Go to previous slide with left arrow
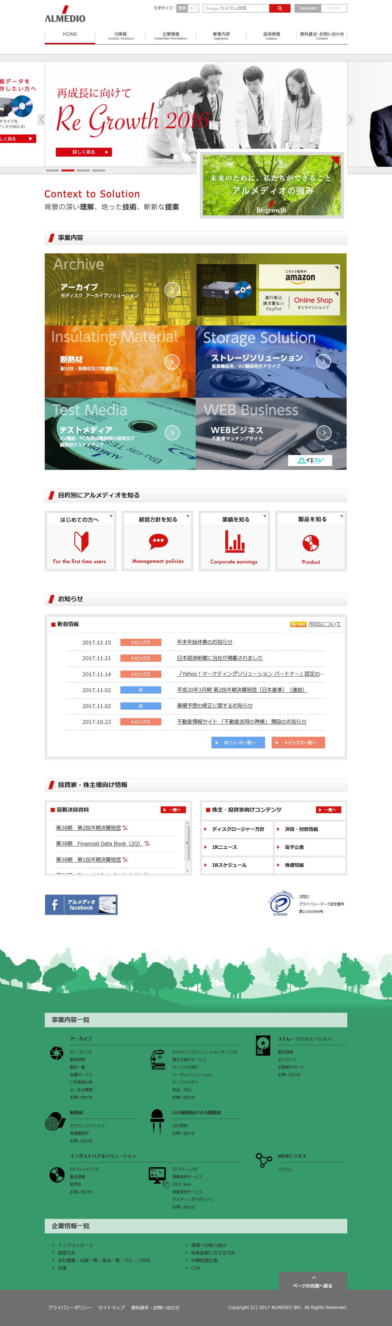The width and height of the screenshot is (392, 1326). [42, 119]
